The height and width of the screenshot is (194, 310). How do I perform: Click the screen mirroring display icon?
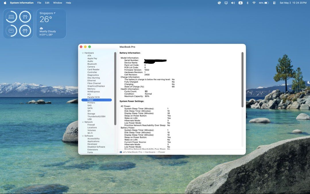pyautogui.click(x=226, y=3)
